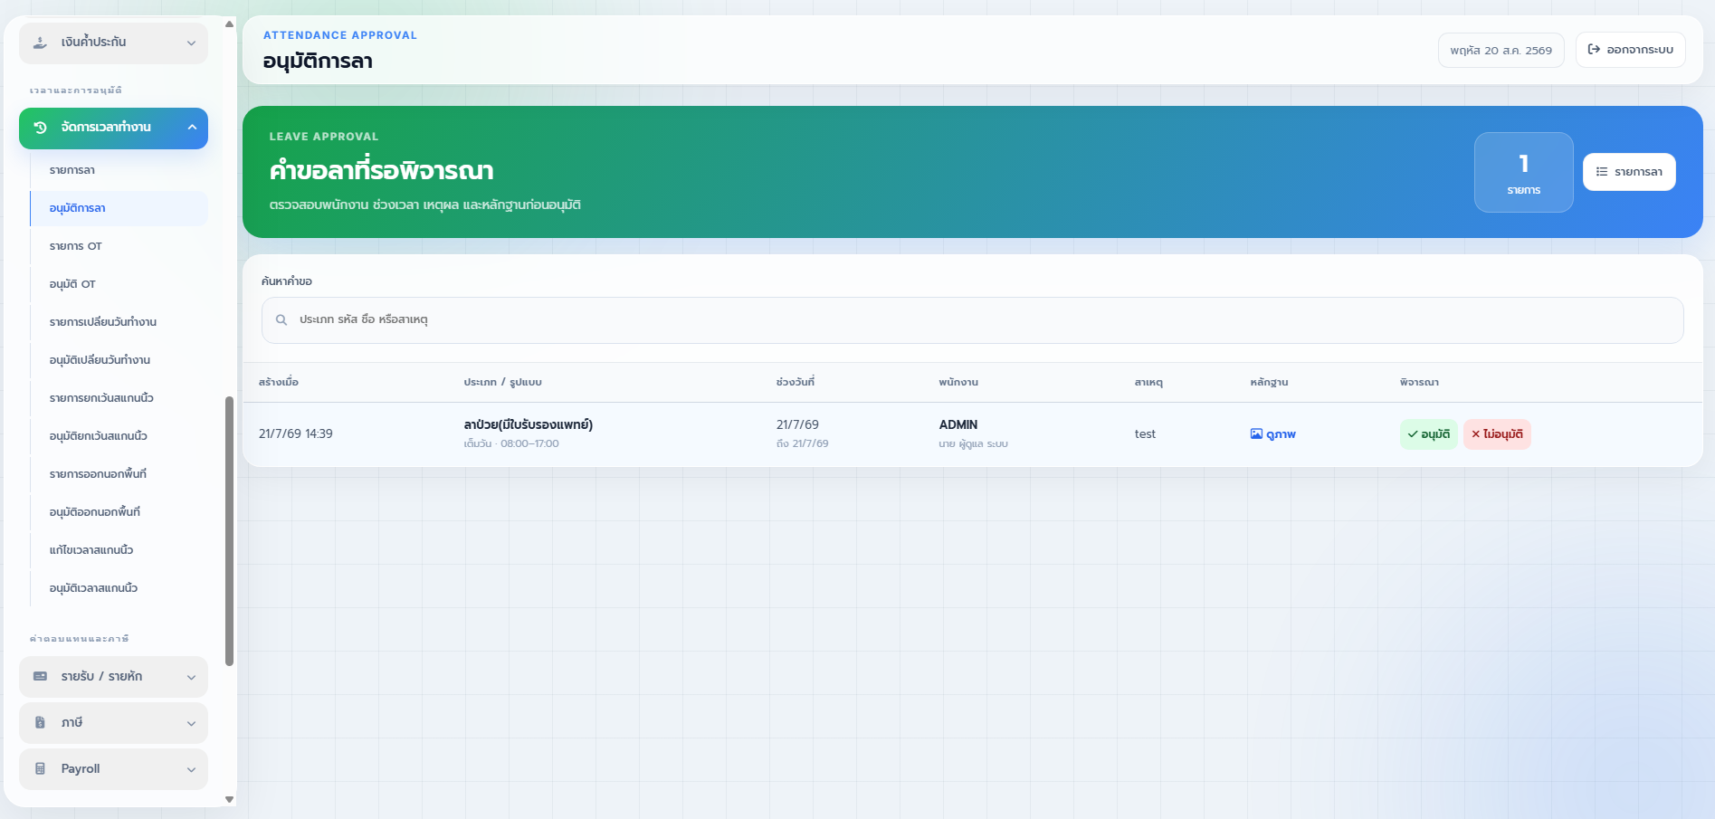
Task: Click the เต็มวัน · 08:00–17:00 detail text
Action: pyautogui.click(x=511, y=444)
